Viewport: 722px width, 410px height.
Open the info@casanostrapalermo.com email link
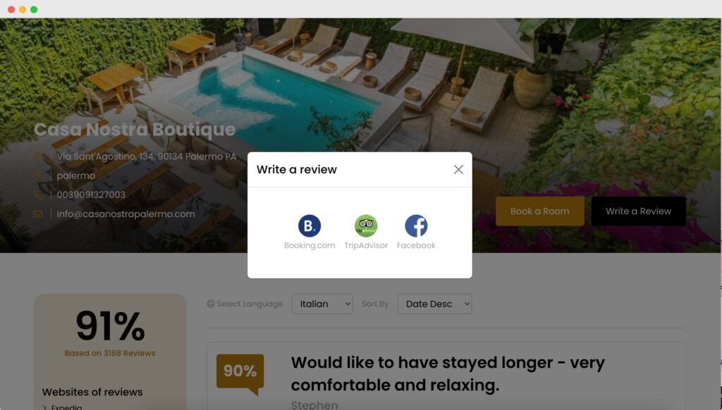[126, 214]
